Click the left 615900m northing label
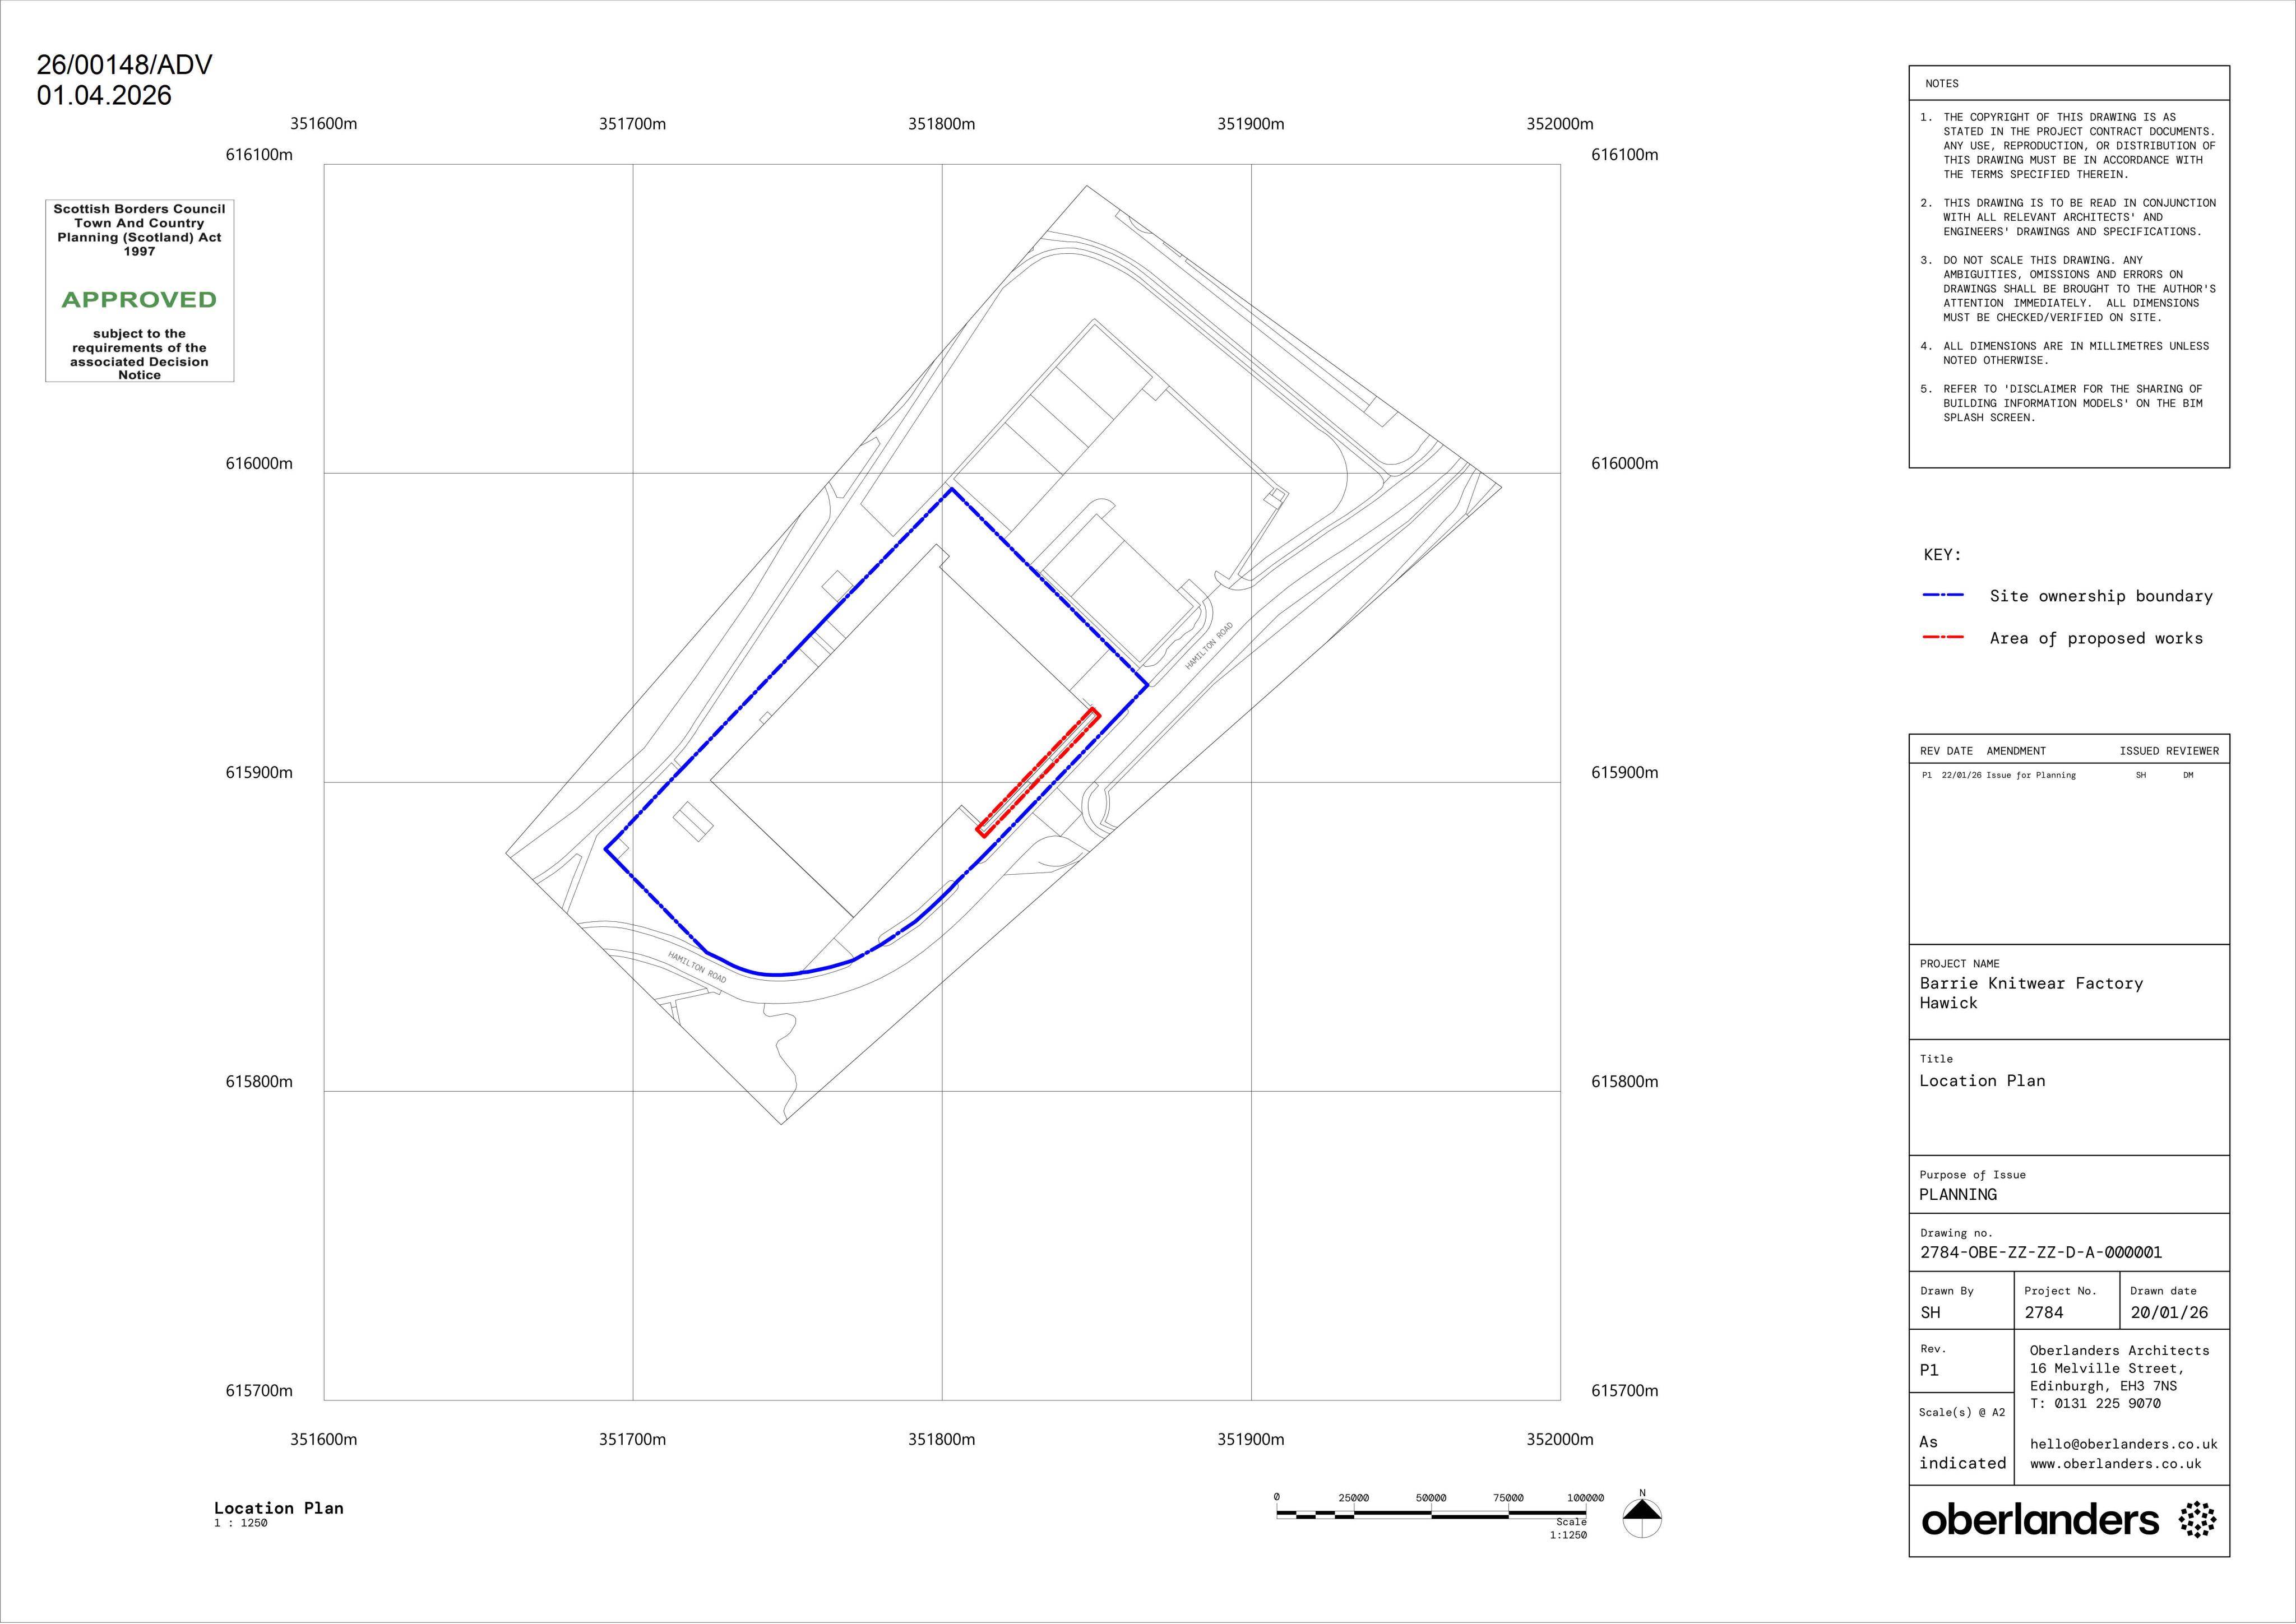Viewport: 2296px width, 1624px height. (x=259, y=773)
